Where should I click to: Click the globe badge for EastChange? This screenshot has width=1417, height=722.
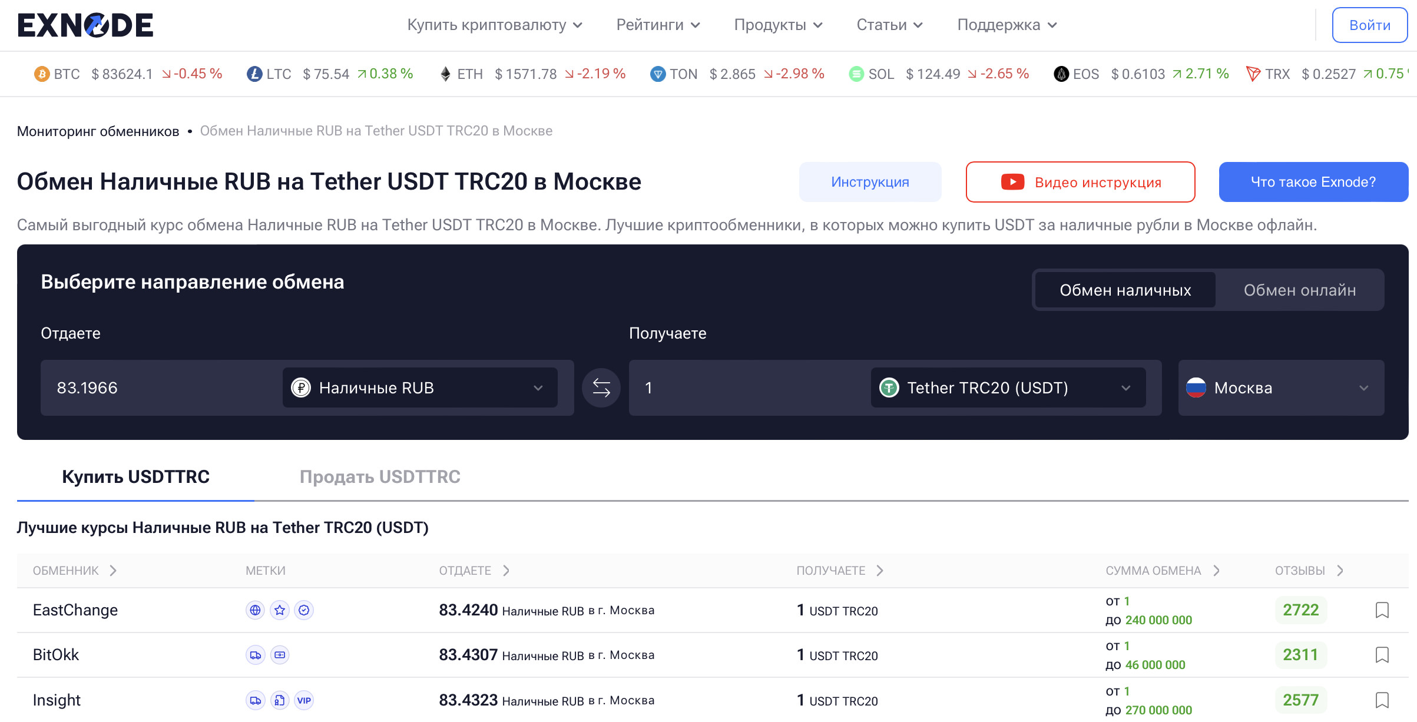tap(255, 610)
